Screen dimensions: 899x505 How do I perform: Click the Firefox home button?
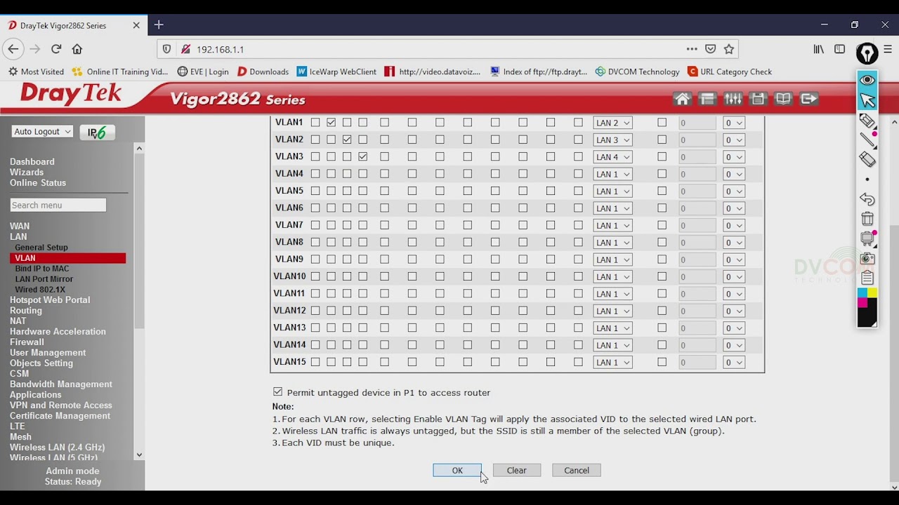[x=77, y=49]
